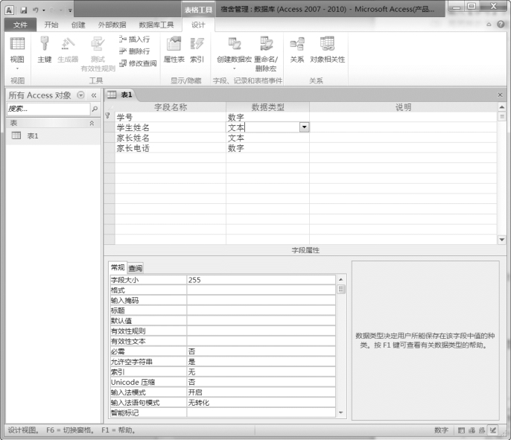This screenshot has height=440, width=511.
Task: Click the 允许空字符串 value field
Action: point(261,362)
